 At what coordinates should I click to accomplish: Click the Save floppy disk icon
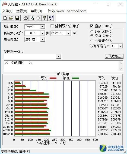[17, 18]
